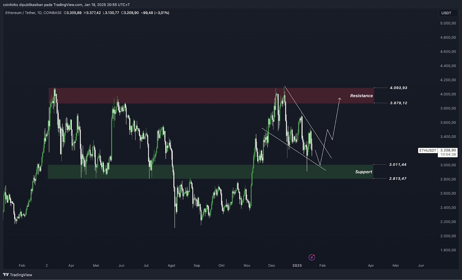Click the 3.011,44 support price label
This screenshot has height=280, width=462.
[398, 165]
